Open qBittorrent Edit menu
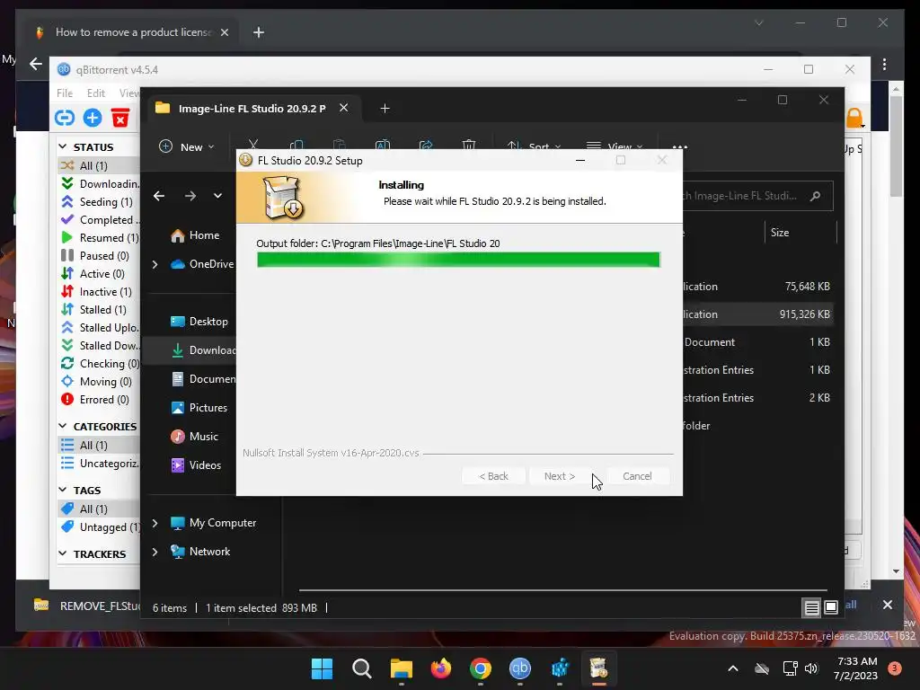 (x=95, y=93)
